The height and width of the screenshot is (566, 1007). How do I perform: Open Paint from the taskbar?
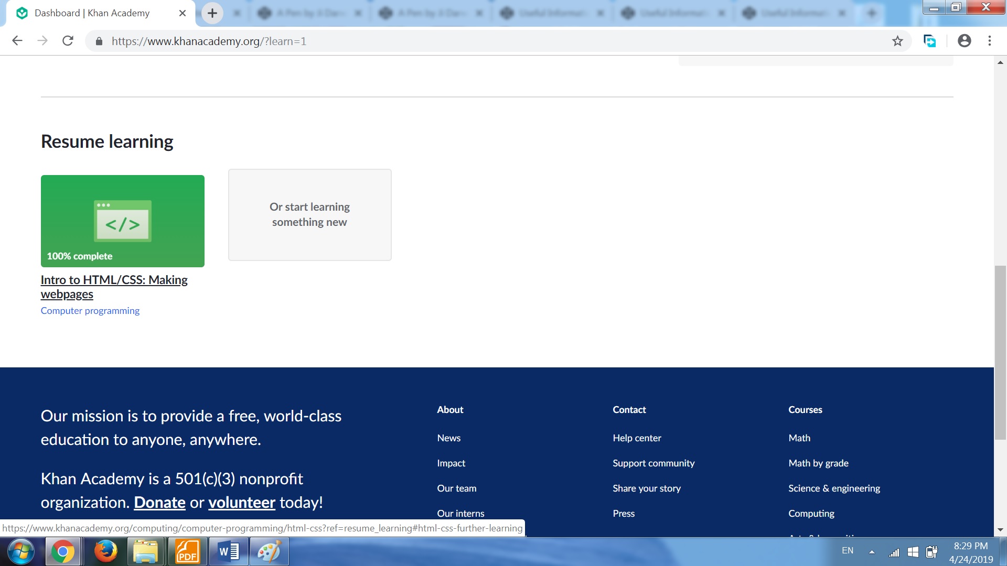pos(269,552)
